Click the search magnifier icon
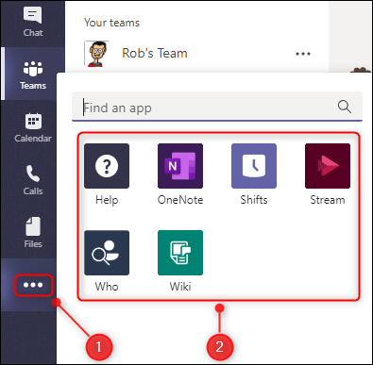373x365 pixels. [345, 107]
